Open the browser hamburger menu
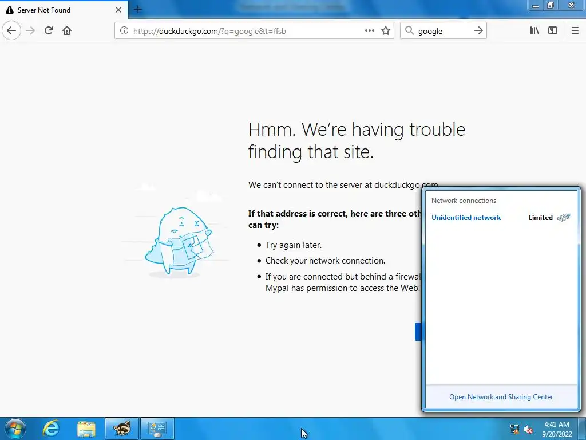Image resolution: width=586 pixels, height=440 pixels. [575, 31]
